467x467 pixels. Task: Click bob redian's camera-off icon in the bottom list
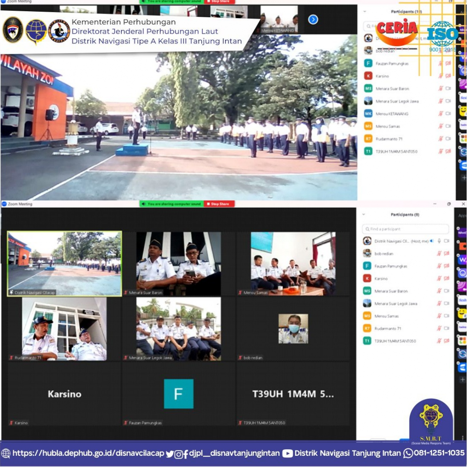[x=446, y=254]
